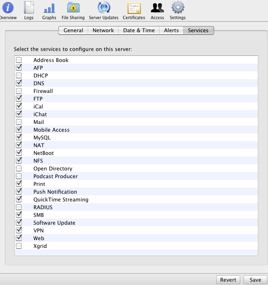Open the Certificates icon
Image resolution: width=268 pixels, height=285 pixels.
[x=134, y=9]
